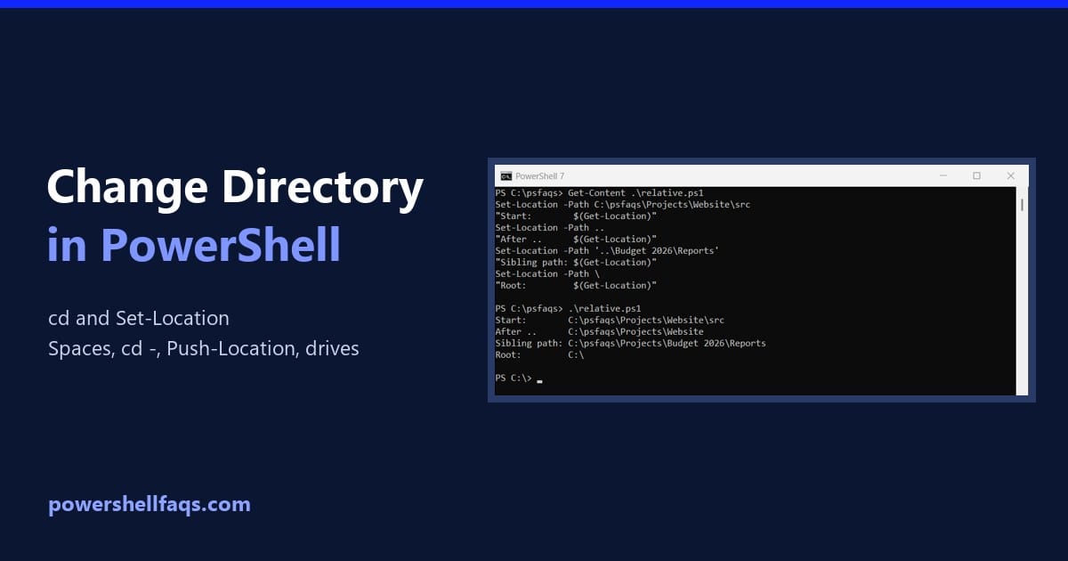
Task: Click output path ending 'Budget 2026\Reports'
Action: point(667,343)
